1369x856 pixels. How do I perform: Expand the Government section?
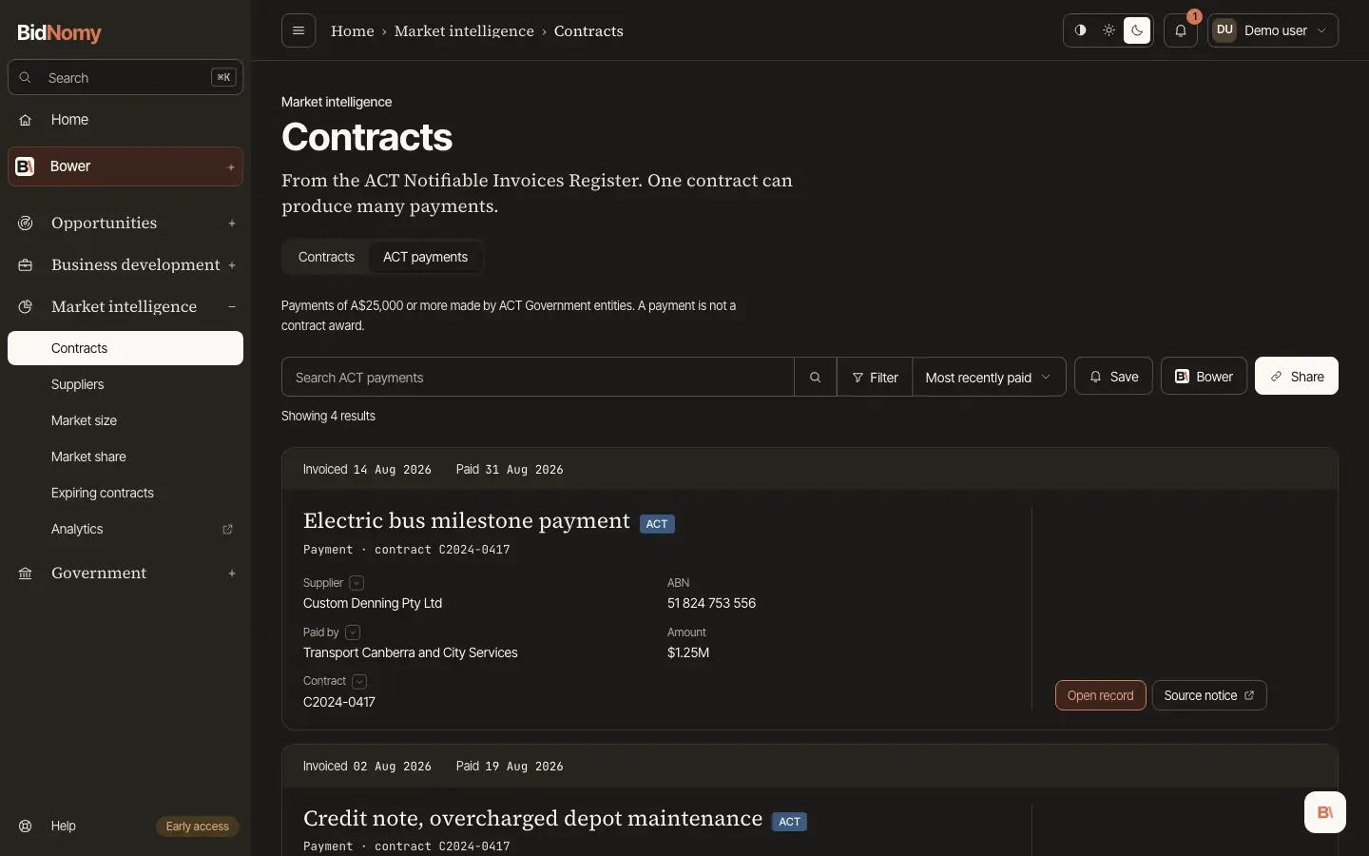232,574
